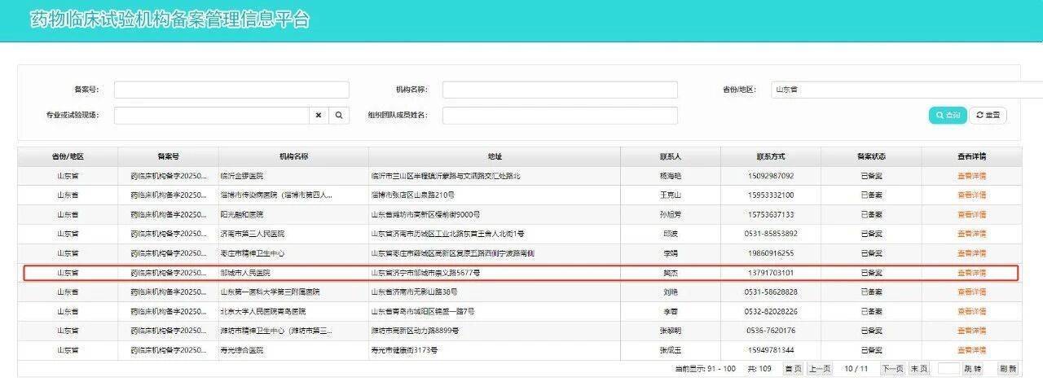This screenshot has width=1043, height=386.
Task: Open the 省份/地区 dropdown showing 山东省
Action: (906, 90)
